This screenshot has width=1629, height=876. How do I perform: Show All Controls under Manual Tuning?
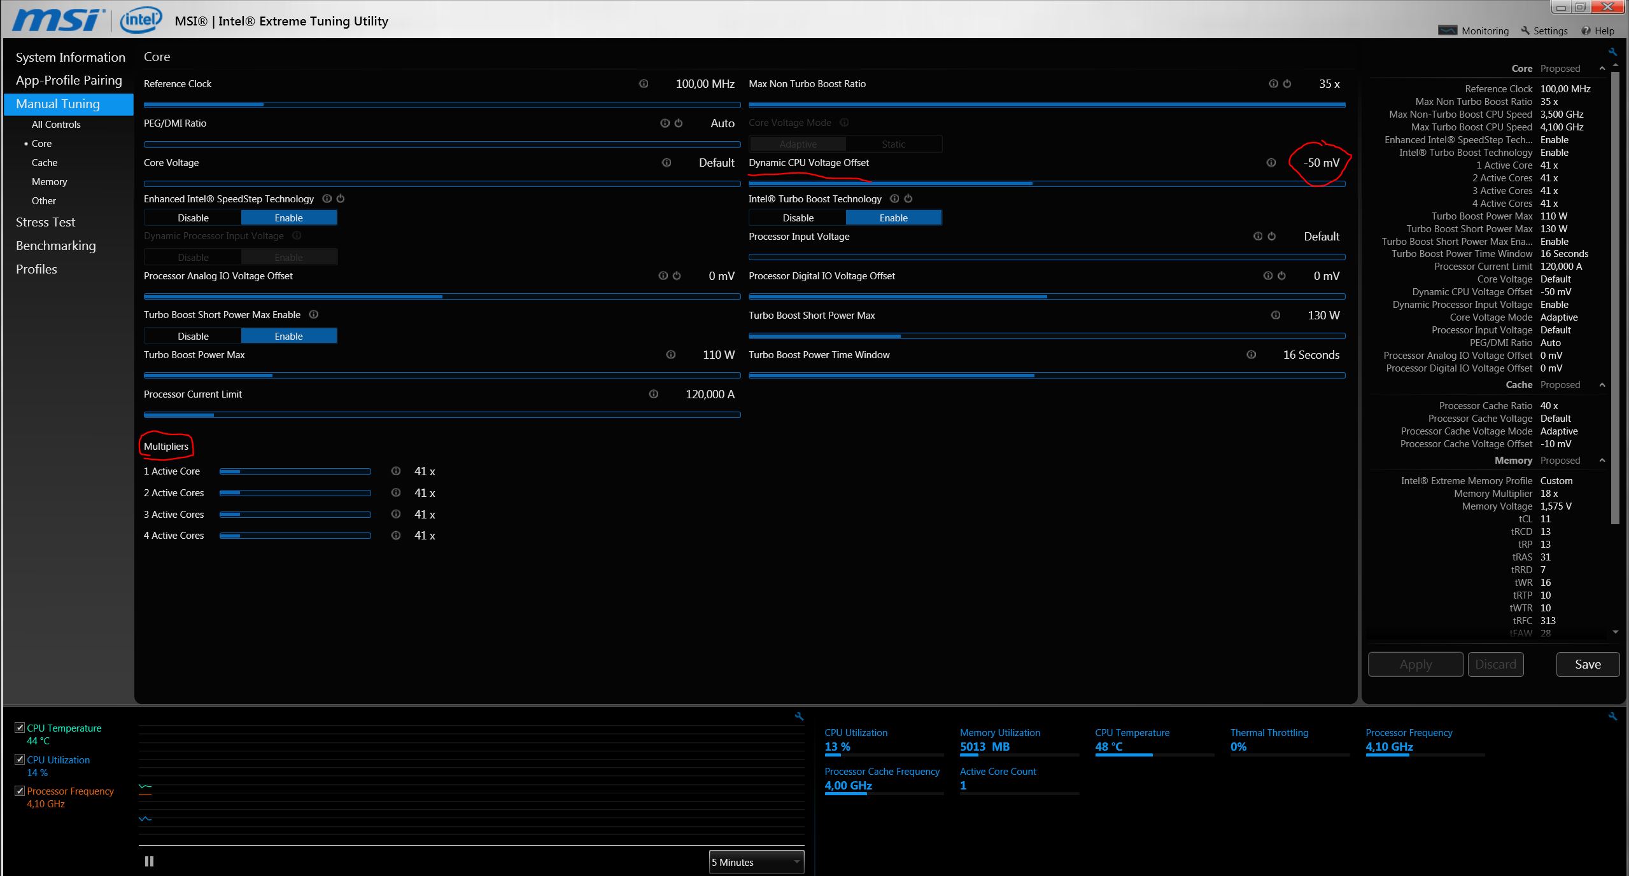(56, 124)
